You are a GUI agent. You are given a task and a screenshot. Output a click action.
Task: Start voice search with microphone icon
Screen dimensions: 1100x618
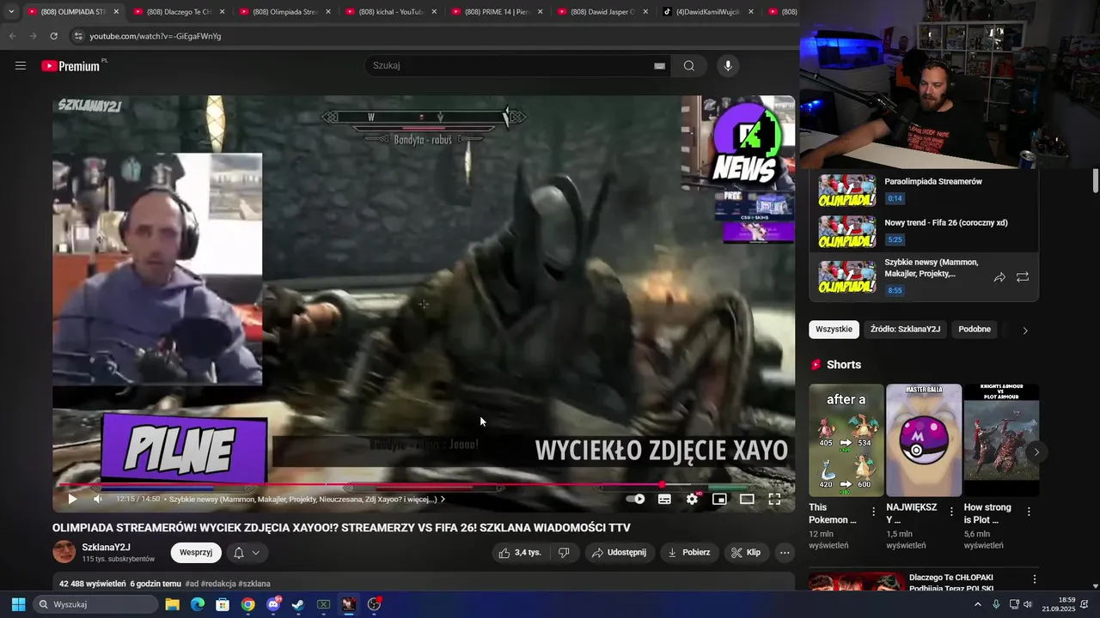pyautogui.click(x=728, y=65)
